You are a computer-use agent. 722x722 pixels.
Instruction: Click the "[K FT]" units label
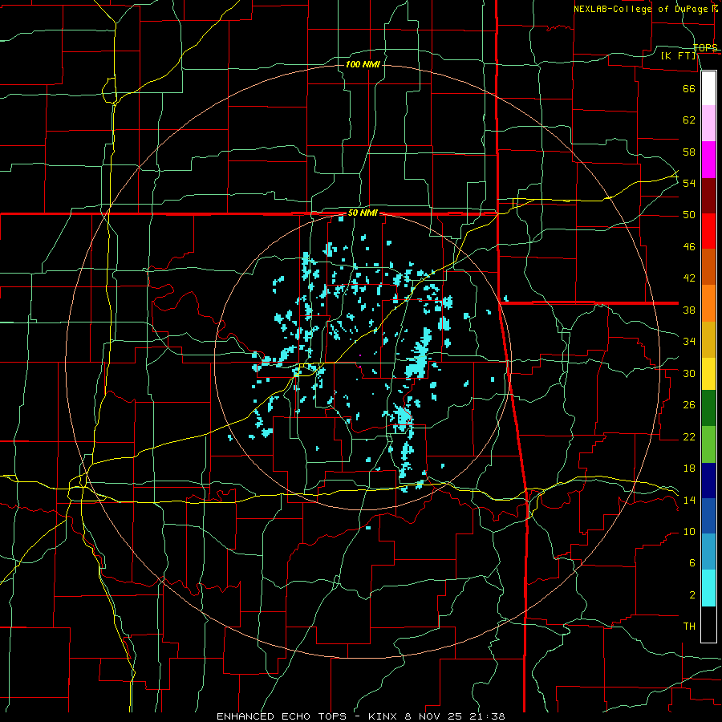tap(678, 55)
